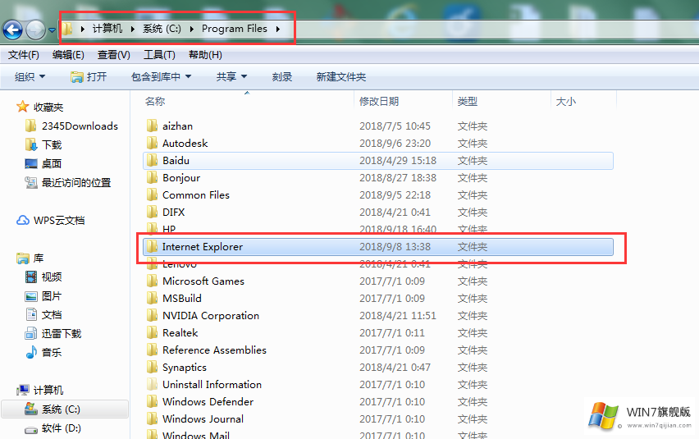Open 2345Downloads in favorites
This screenshot has width=699, height=439.
pyautogui.click(x=80, y=126)
